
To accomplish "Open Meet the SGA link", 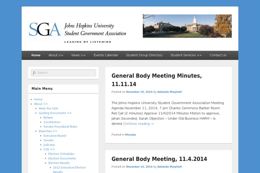I will [49, 109].
